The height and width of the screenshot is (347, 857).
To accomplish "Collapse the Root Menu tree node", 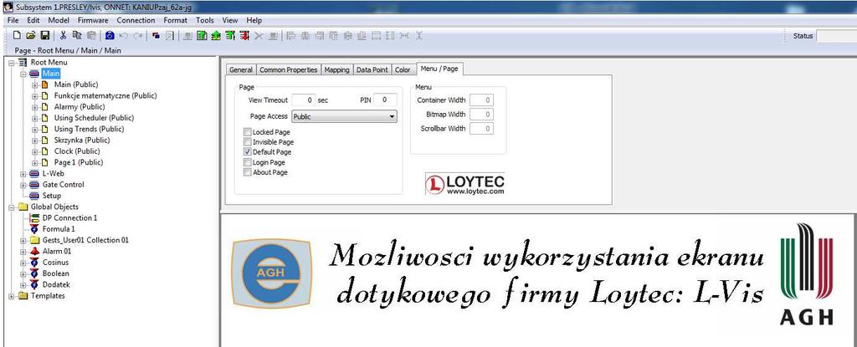I will tap(11, 63).
